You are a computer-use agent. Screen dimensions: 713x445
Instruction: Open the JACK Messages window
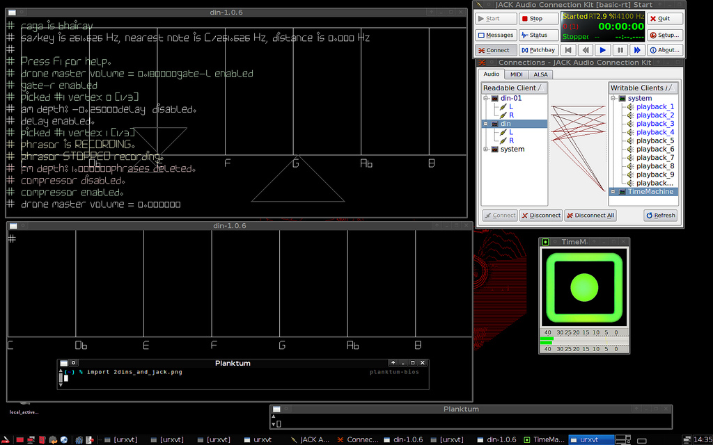(496, 35)
